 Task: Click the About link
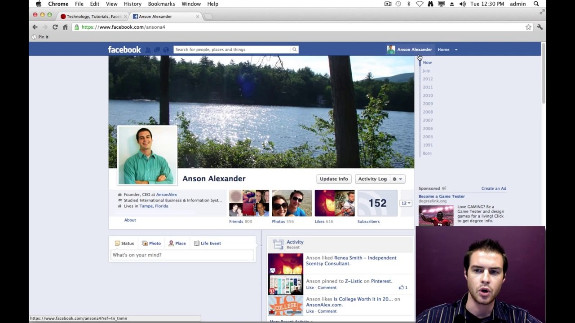tap(130, 220)
